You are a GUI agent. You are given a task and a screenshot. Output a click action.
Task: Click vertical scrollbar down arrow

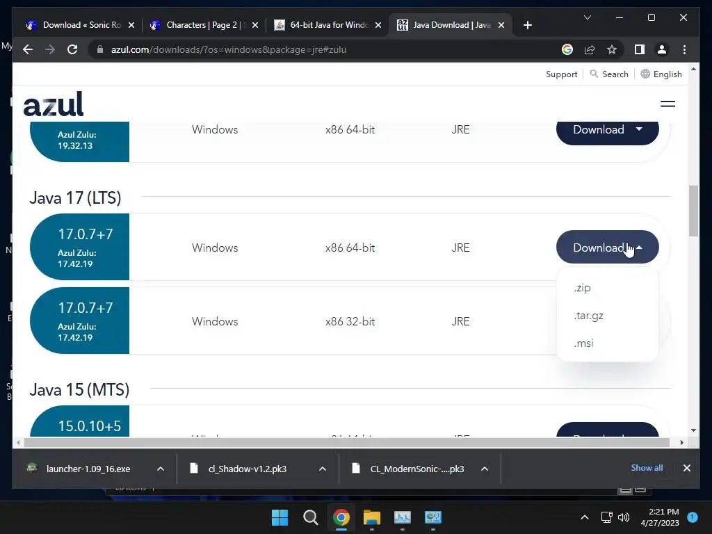(693, 430)
